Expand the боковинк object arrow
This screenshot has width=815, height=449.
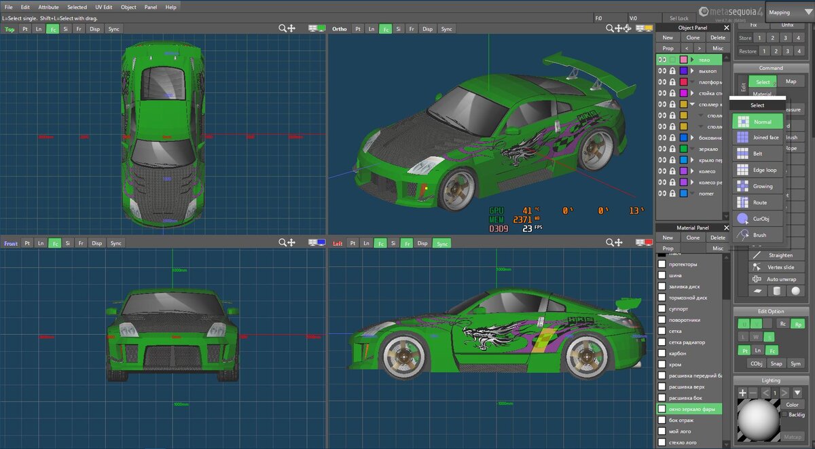pos(693,138)
